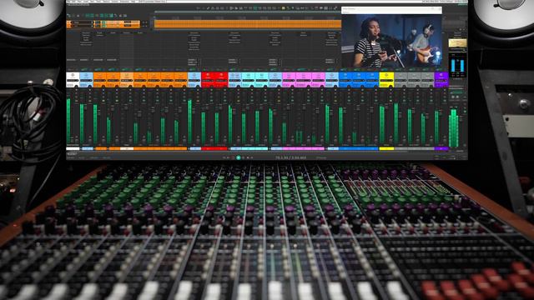The height and width of the screenshot is (300, 534).
Task: Click the master channel's green output meter
Action: click(x=454, y=127)
